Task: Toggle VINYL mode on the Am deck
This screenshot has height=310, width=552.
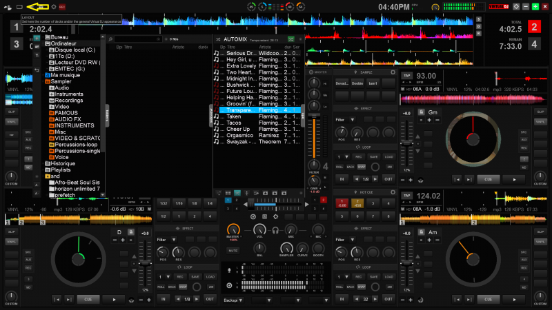Action: (540, 242)
